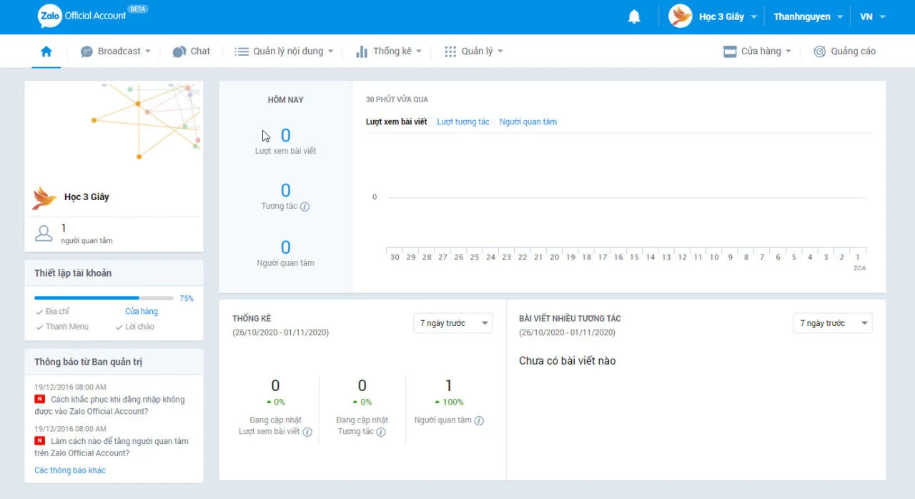This screenshot has height=499, width=915.
Task: Click the Học 3 Giây name on profile card
Action: tap(86, 197)
